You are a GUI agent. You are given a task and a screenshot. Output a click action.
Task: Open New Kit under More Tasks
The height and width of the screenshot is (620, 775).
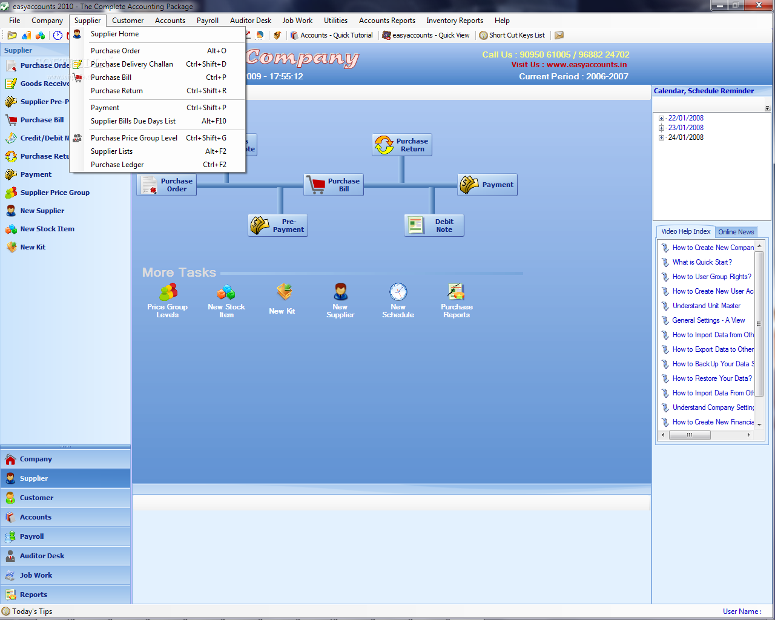(x=282, y=299)
